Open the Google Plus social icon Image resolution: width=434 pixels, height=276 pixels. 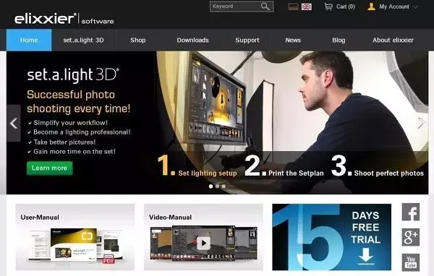(411, 237)
